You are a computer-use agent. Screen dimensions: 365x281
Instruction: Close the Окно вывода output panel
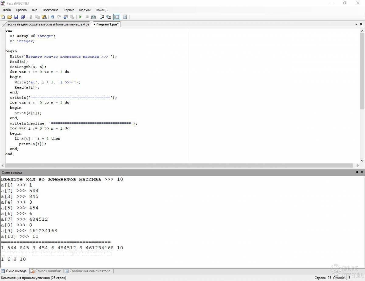(x=362, y=172)
